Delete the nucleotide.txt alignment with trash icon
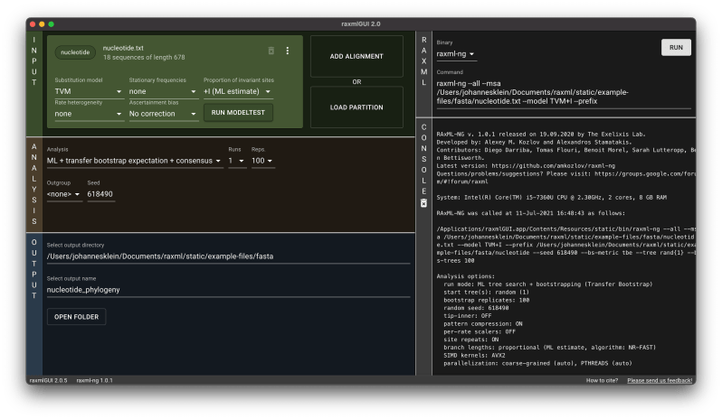This screenshot has width=722, height=419. coord(271,51)
